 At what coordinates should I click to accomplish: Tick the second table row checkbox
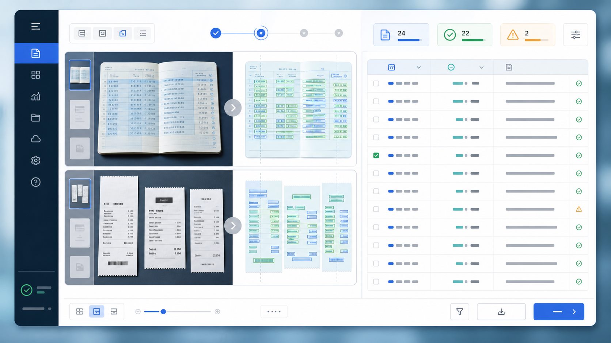click(376, 101)
